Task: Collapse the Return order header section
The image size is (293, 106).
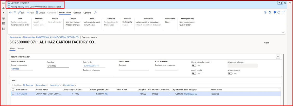Action: [x=278, y=57]
